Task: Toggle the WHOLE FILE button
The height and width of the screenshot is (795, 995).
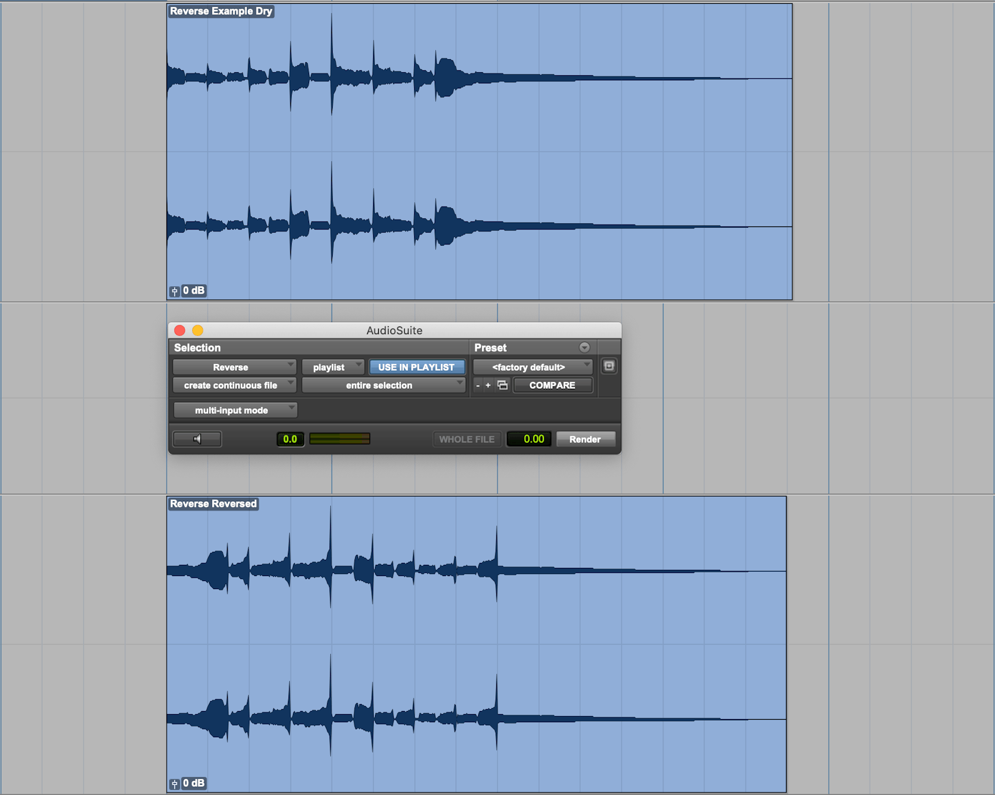Action: coord(467,439)
